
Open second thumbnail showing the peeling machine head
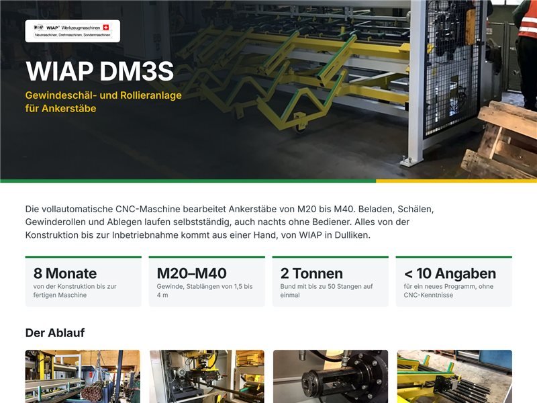click(207, 376)
